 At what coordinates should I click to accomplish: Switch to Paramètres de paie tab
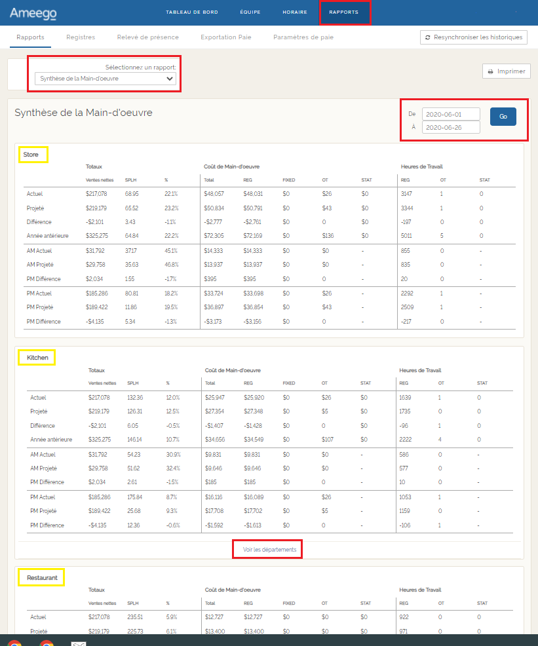pyautogui.click(x=303, y=37)
